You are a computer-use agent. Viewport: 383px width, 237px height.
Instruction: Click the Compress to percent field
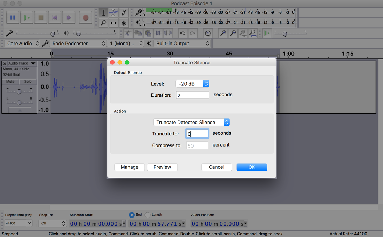coord(197,145)
